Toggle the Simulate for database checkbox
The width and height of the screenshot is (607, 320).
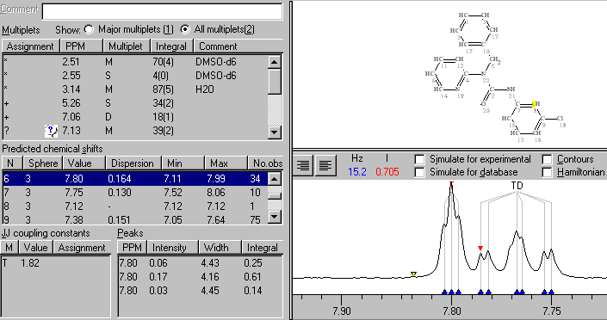[x=419, y=172]
